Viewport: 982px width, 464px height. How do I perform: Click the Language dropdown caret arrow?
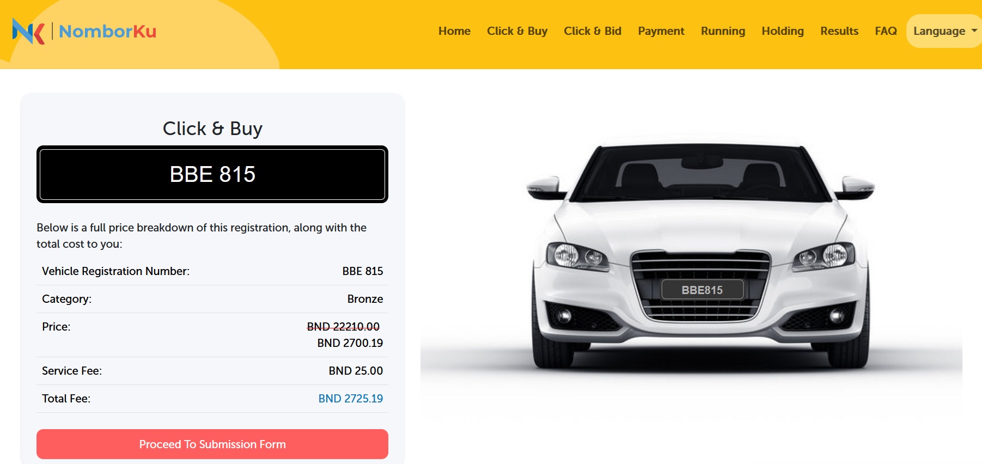974,31
